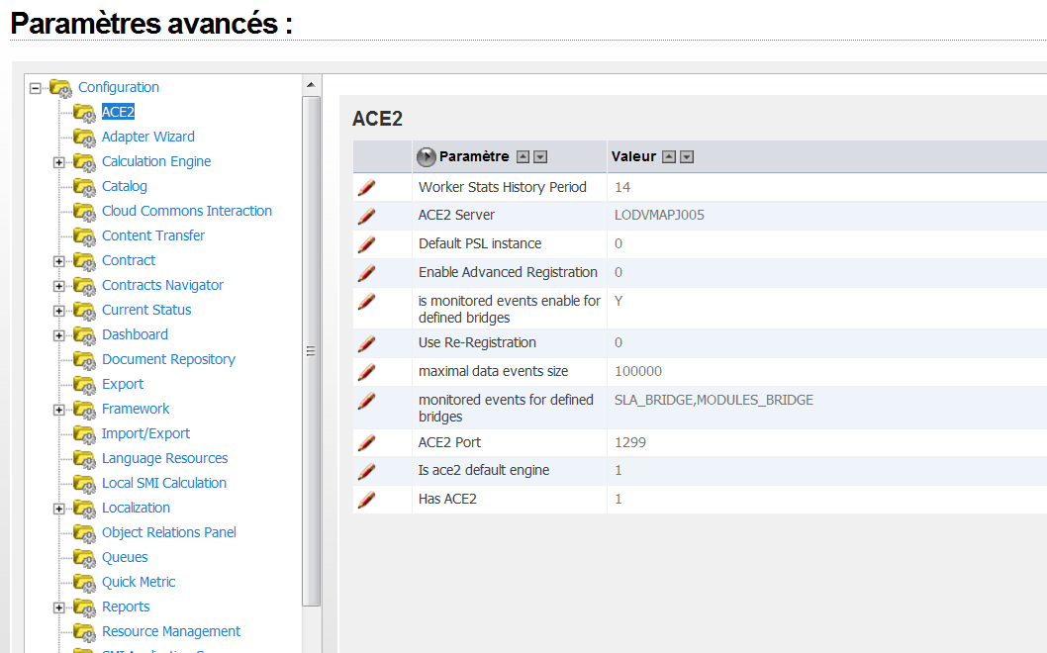Viewport: 1047px width, 653px height.
Task: Open the Dashboard tree item
Action: coord(135,334)
